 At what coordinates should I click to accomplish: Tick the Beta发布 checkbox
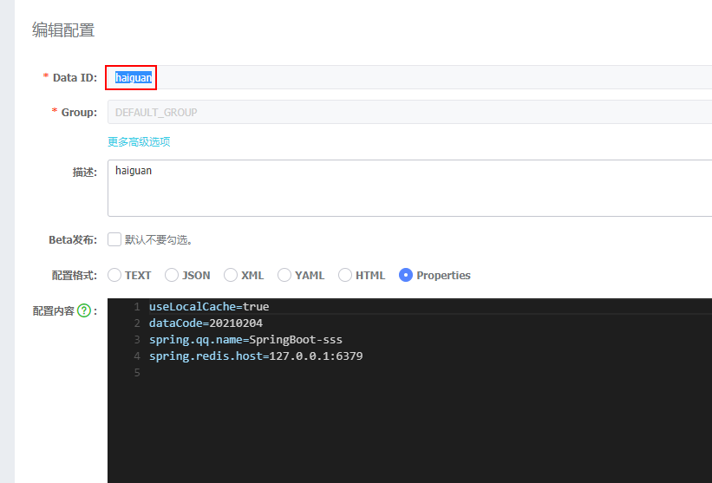point(114,239)
